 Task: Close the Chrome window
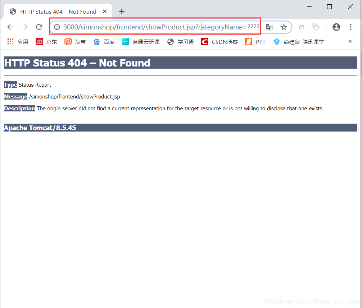350,7
